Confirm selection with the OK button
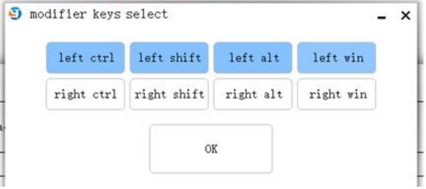The width and height of the screenshot is (426, 189). pos(211,149)
